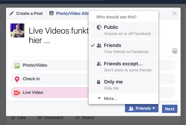Image resolution: width=186 pixels, height=125 pixels.
Task: Select Only me privacy option
Action: coord(123,85)
